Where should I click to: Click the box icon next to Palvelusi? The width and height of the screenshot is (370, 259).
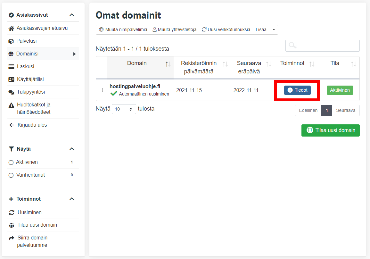11,41
